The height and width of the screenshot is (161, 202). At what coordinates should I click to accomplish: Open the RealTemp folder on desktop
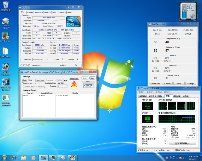tap(6, 53)
